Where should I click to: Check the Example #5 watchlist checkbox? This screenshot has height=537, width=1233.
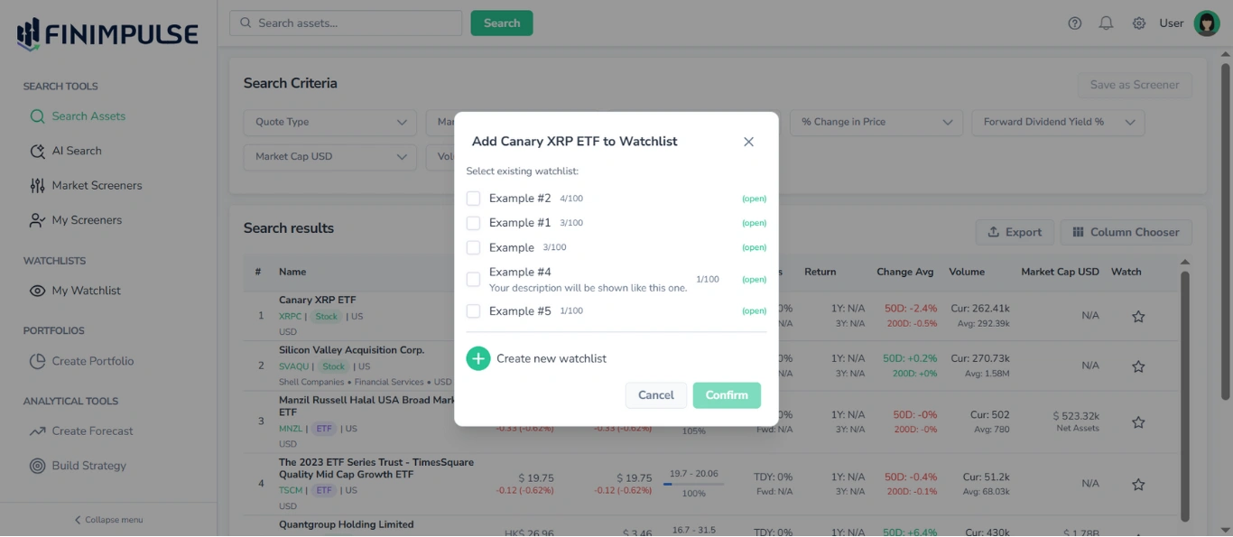[473, 310]
